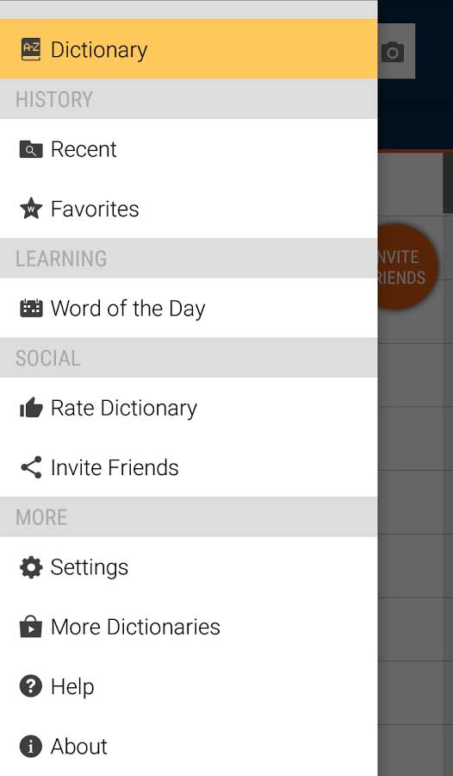Open the Dictionary menu item
Image resolution: width=453 pixels, height=776 pixels.
[x=189, y=49]
